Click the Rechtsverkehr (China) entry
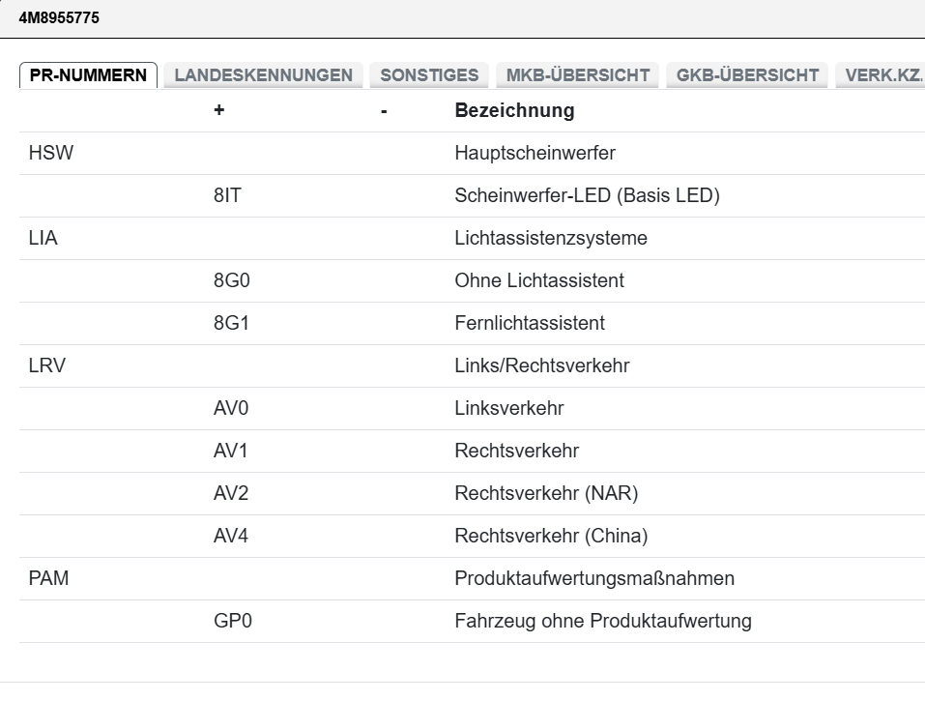 pos(551,536)
